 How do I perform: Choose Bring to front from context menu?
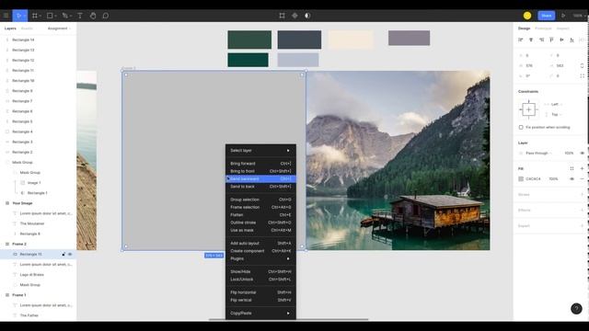click(x=260, y=171)
